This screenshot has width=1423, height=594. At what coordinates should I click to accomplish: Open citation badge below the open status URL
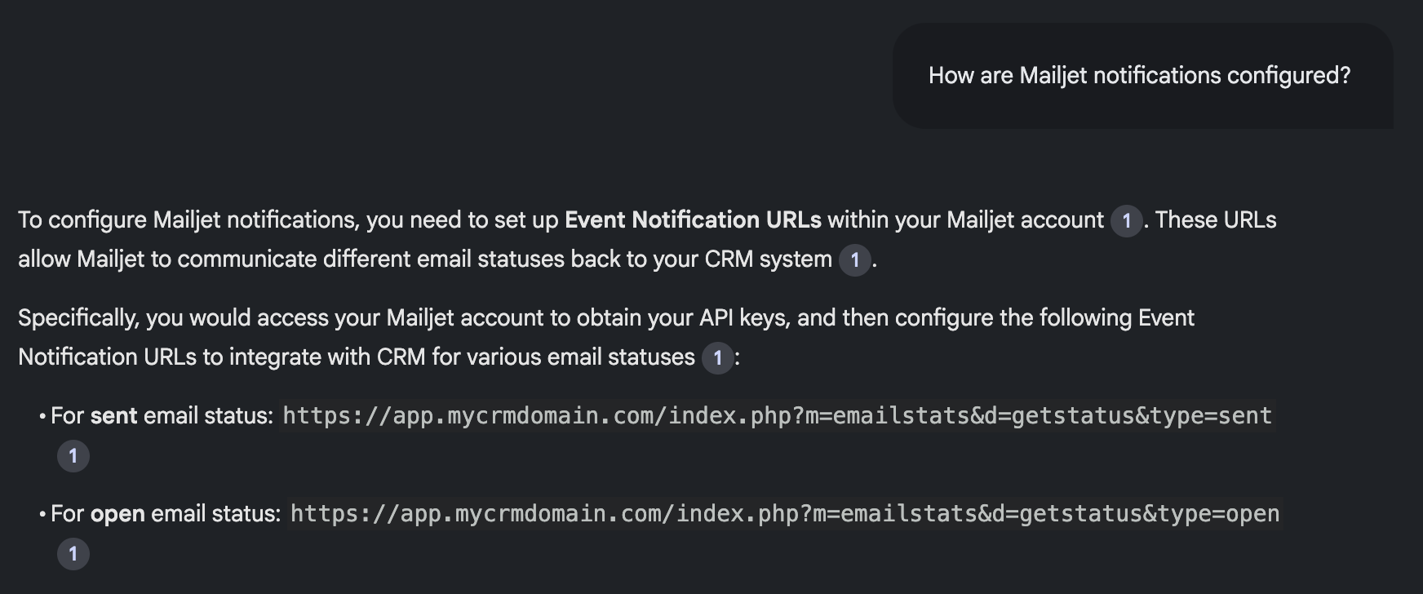click(x=73, y=553)
